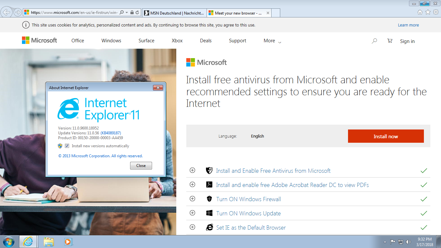
Task: Open the volume speaker tray icon
Action: (408, 242)
